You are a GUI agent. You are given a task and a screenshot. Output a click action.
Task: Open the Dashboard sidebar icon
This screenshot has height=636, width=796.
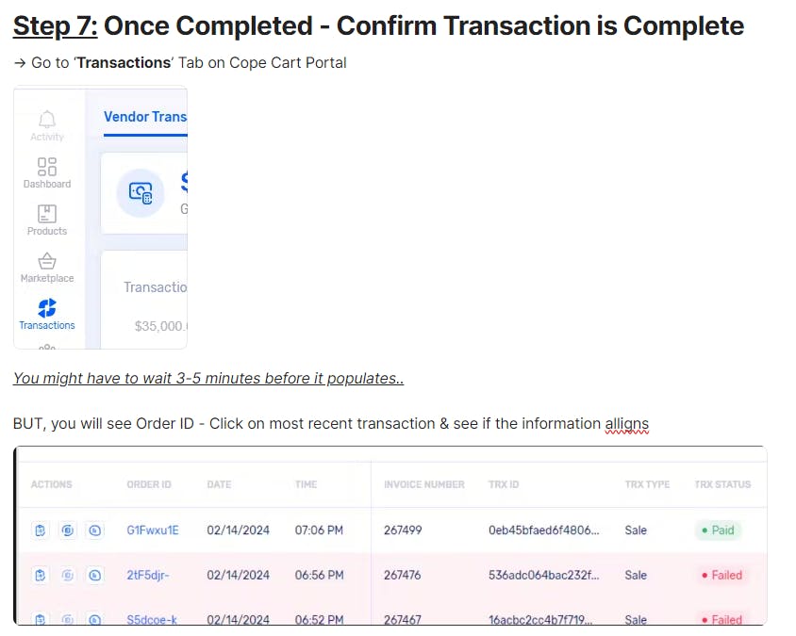(47, 167)
